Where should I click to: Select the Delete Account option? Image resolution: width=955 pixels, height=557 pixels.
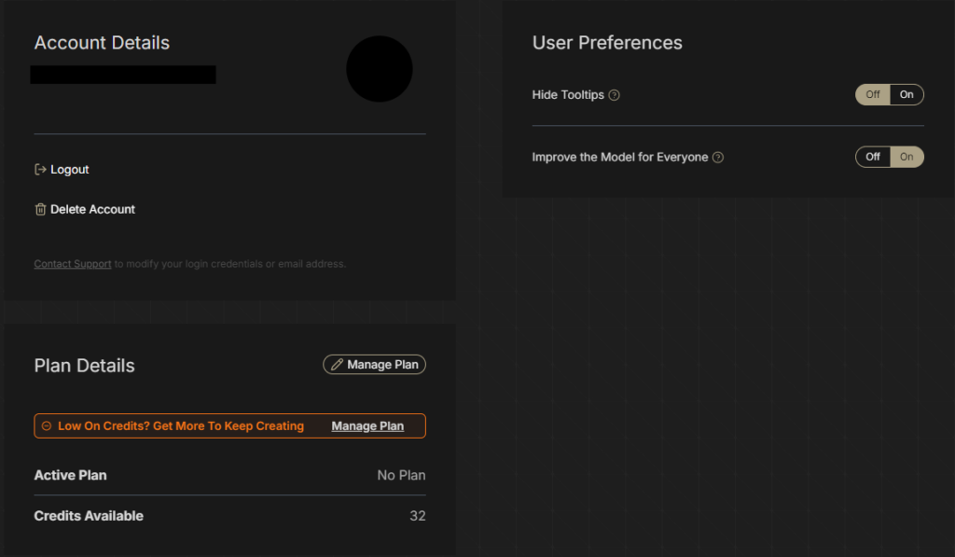point(92,210)
